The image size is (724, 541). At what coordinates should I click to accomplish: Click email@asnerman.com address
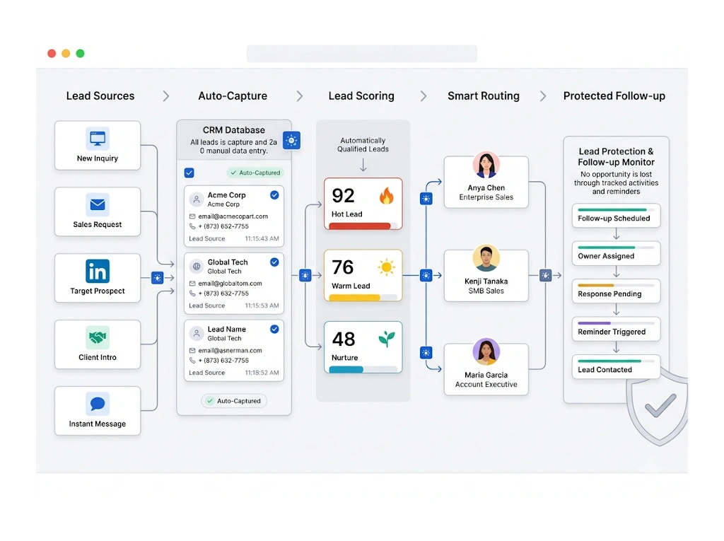pyautogui.click(x=230, y=350)
